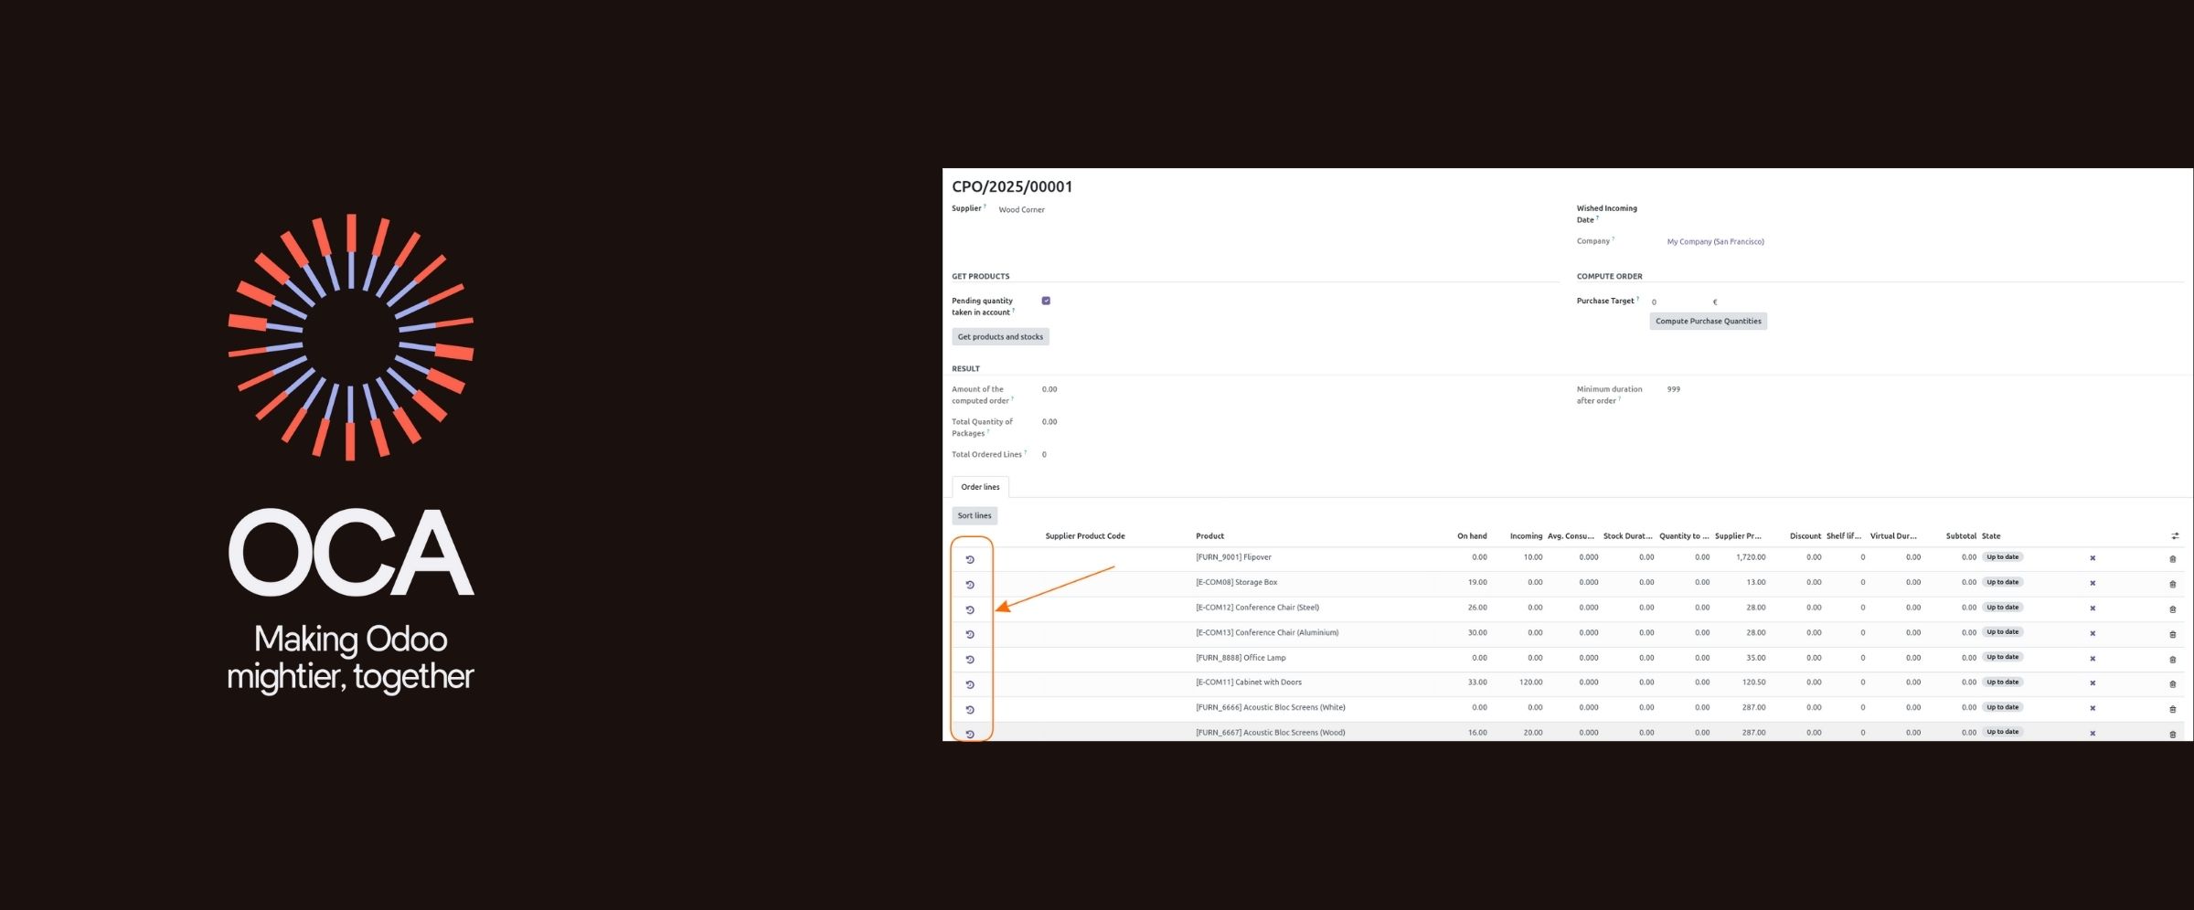Screen dimensions: 2194x910
Task: Click history icon for Office Lamp line
Action: coord(970,660)
